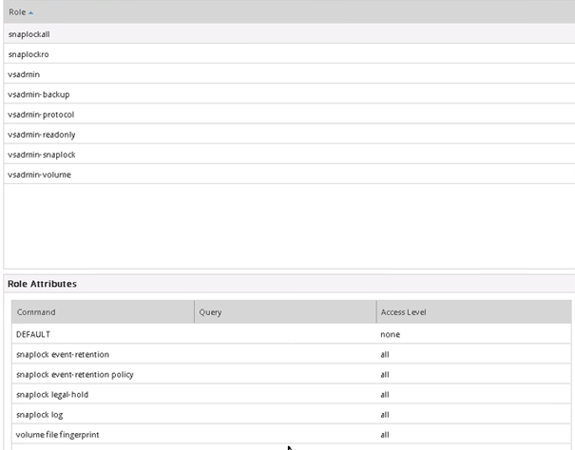Image resolution: width=575 pixels, height=450 pixels.
Task: Pick the vsadmin-snaplock role
Action: tap(41, 155)
